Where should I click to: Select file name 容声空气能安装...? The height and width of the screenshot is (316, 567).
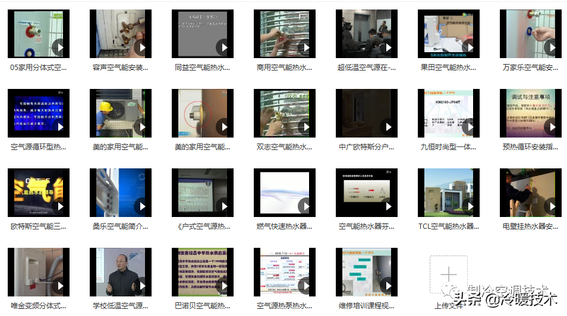(x=121, y=68)
